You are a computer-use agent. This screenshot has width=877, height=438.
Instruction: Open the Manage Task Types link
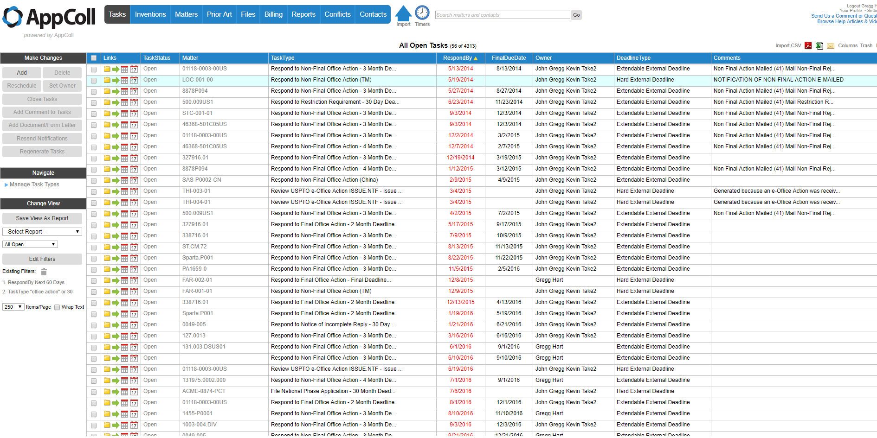tap(34, 184)
